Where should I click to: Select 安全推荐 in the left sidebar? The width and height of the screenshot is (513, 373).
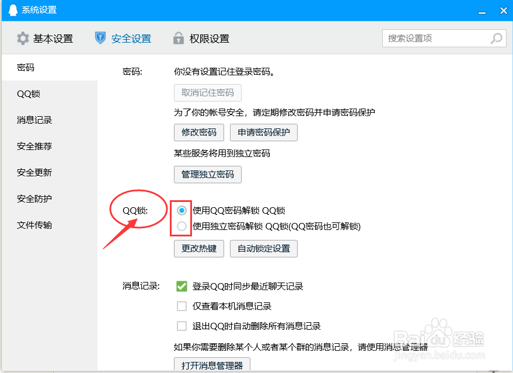pyautogui.click(x=50, y=147)
